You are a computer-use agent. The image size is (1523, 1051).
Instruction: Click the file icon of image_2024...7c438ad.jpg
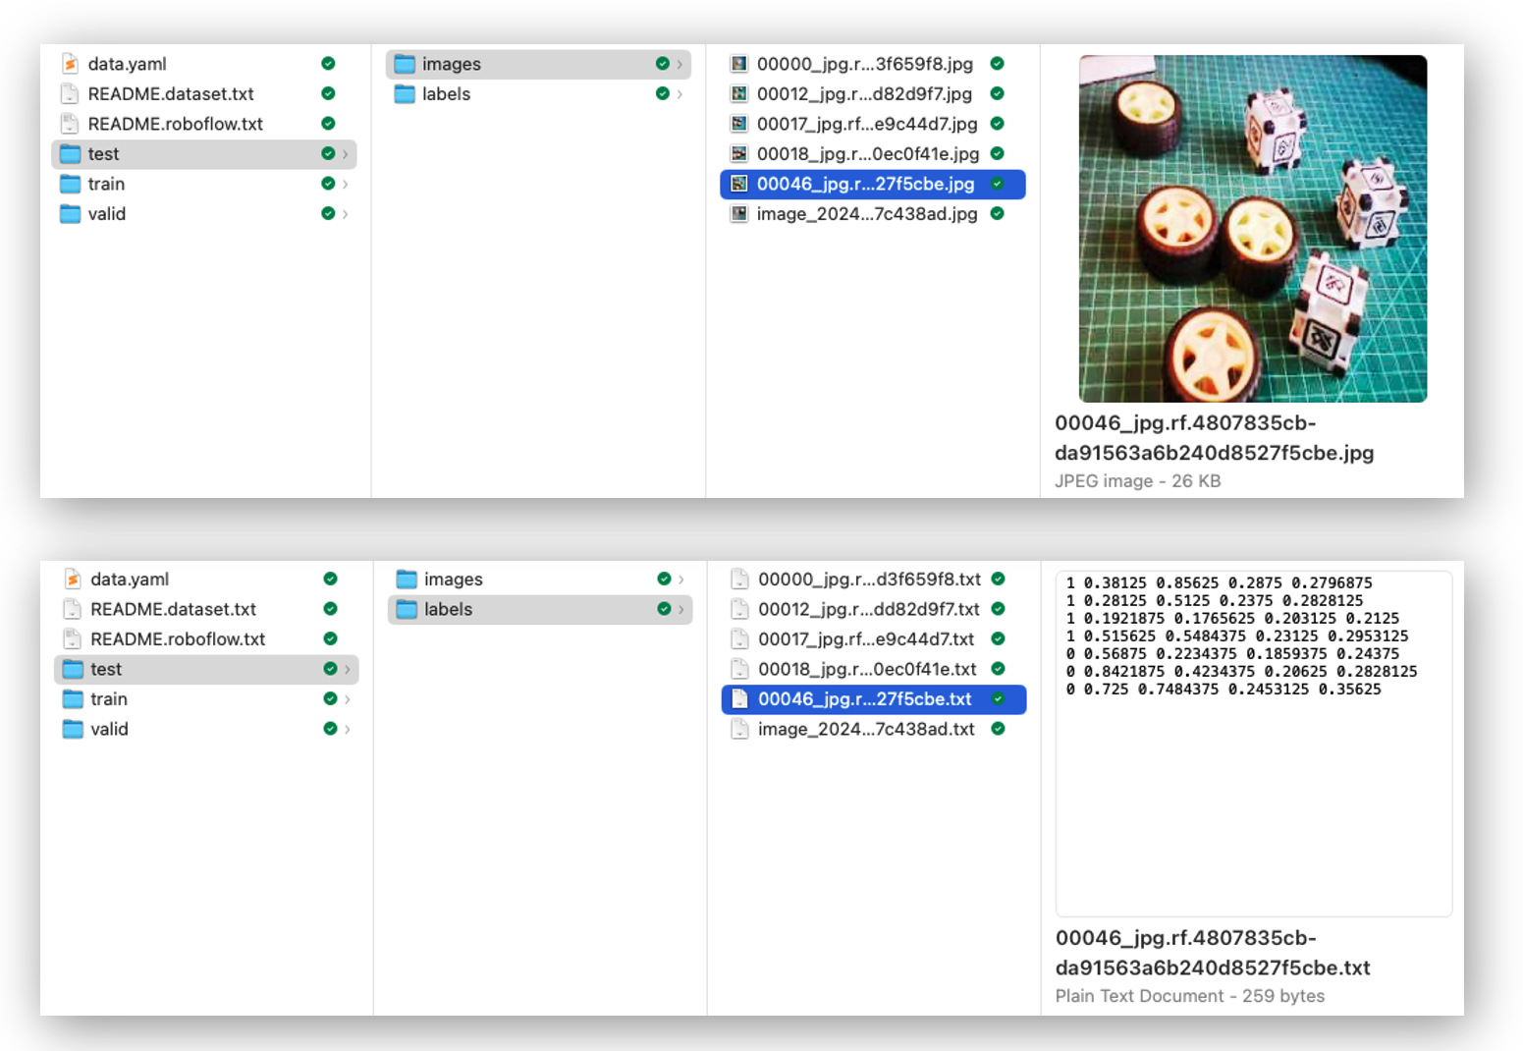[x=738, y=214]
